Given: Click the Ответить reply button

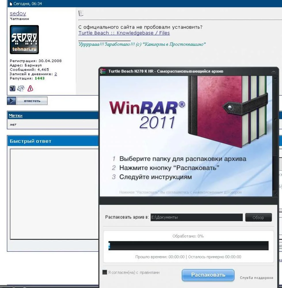Looking at the screenshot, I should click(32, 101).
